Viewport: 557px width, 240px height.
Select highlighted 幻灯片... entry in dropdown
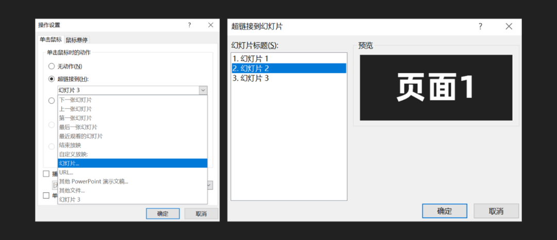click(132, 163)
